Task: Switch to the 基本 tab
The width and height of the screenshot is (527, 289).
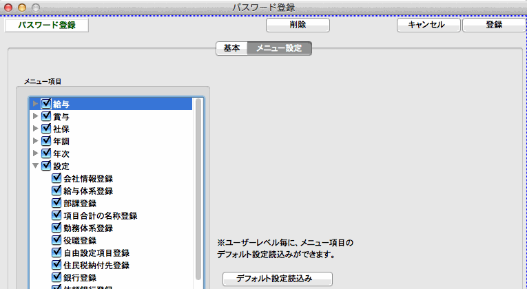Action: [231, 48]
